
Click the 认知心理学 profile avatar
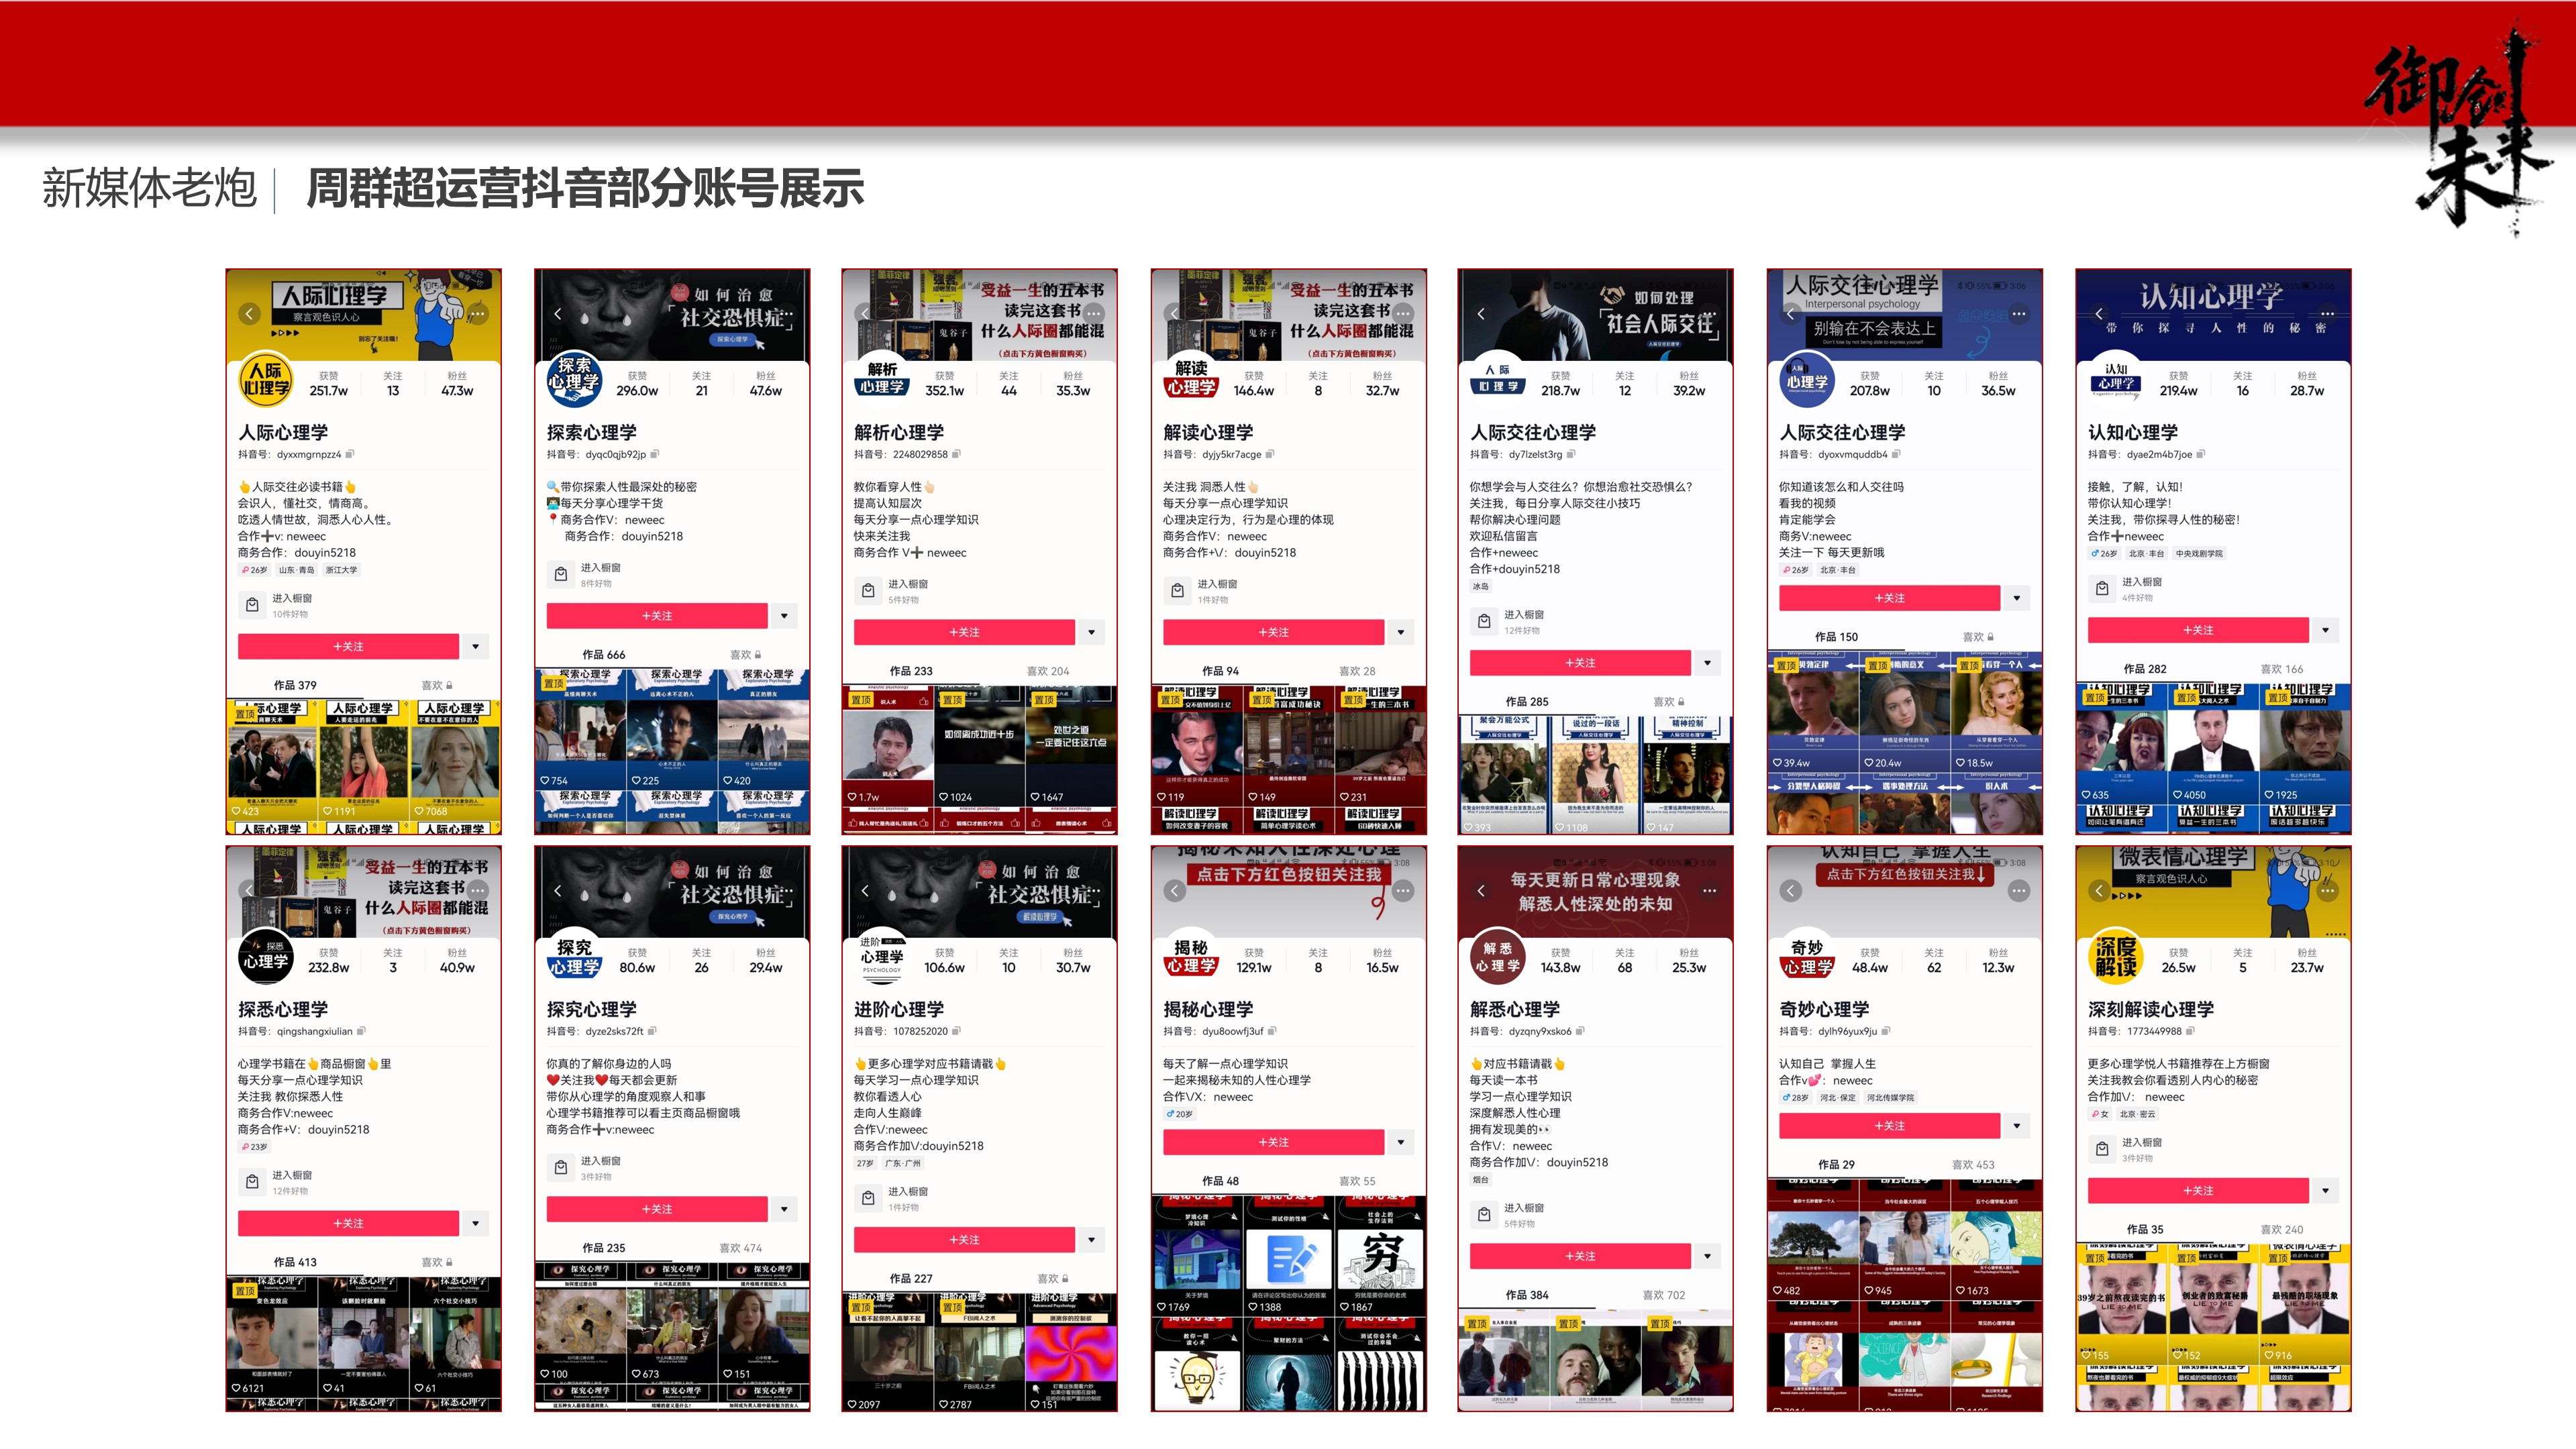click(2116, 380)
